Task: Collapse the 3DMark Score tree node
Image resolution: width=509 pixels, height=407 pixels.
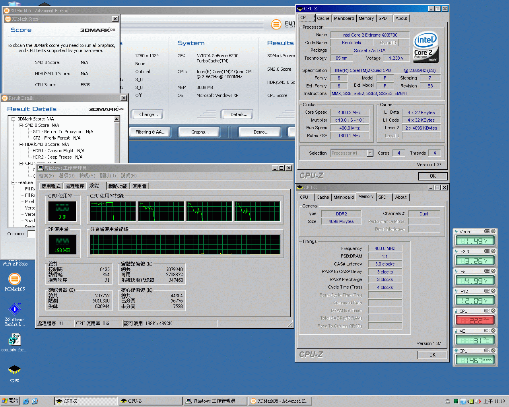Action: 13,119
